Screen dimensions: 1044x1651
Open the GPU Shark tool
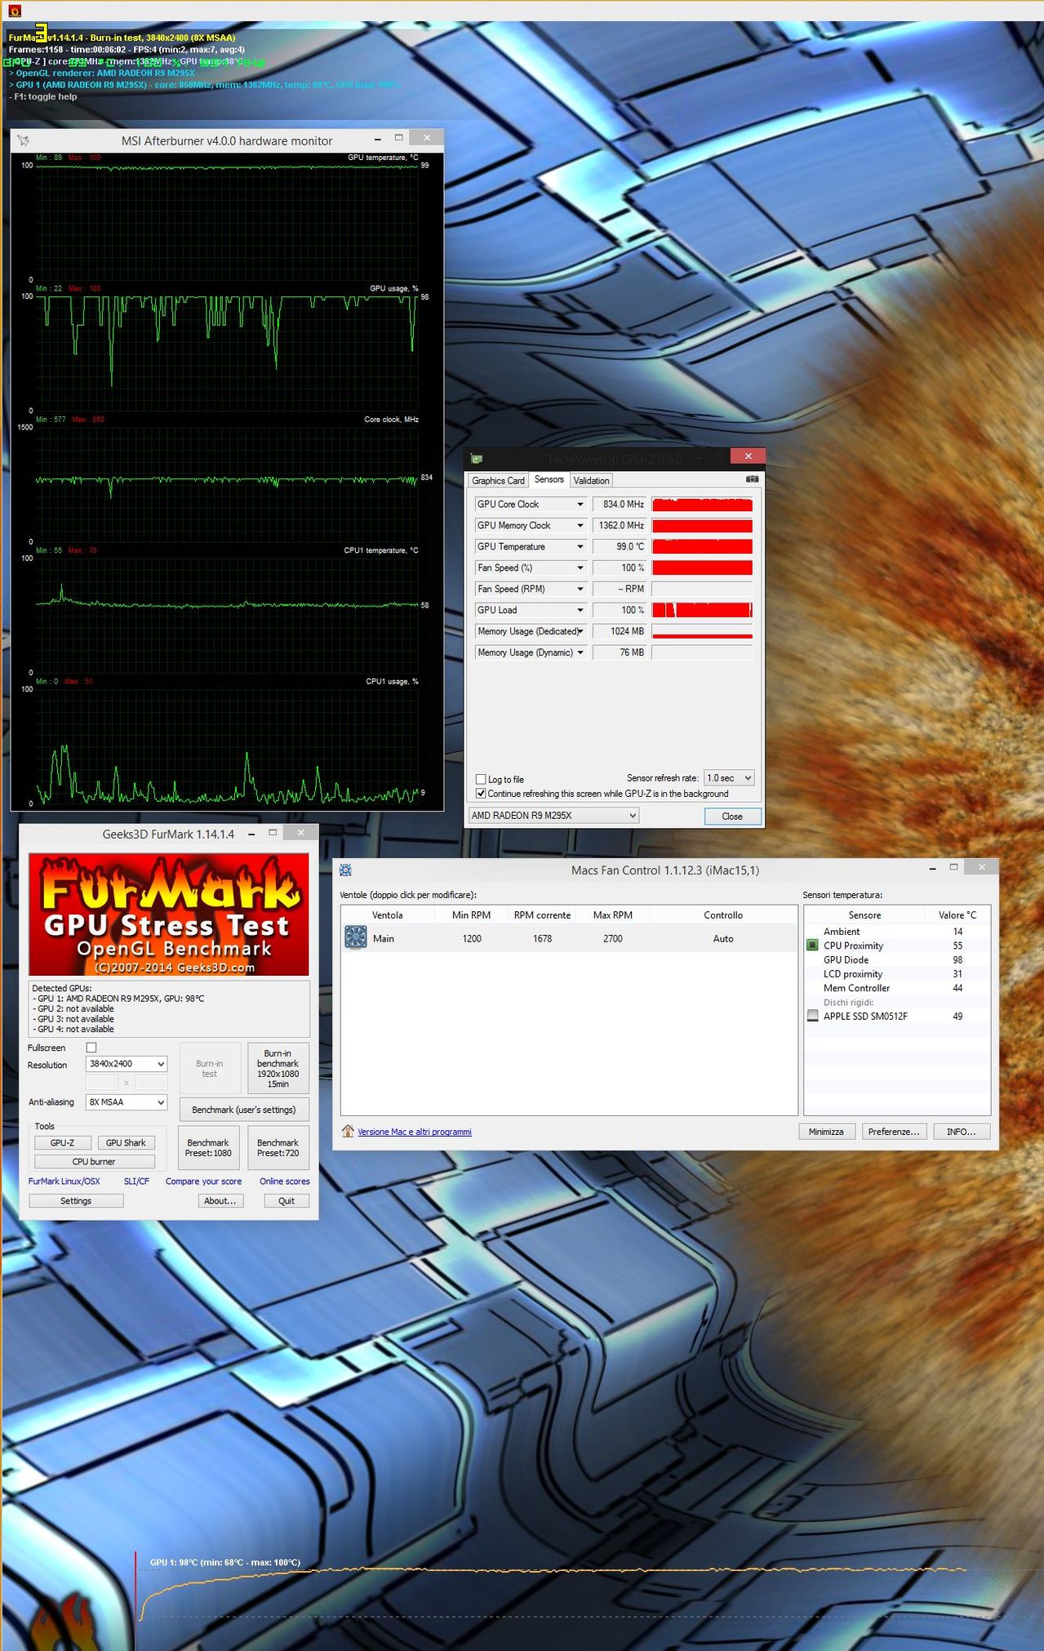coord(126,1143)
